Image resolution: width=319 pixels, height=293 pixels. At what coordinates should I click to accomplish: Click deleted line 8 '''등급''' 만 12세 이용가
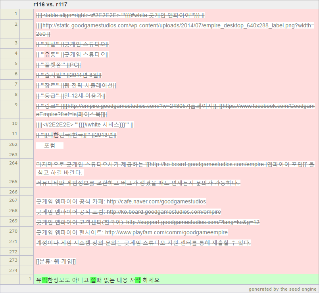click(71, 96)
